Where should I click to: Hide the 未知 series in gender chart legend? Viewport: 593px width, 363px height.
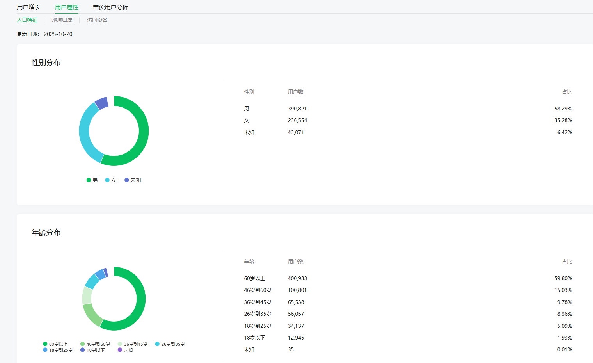[133, 180]
